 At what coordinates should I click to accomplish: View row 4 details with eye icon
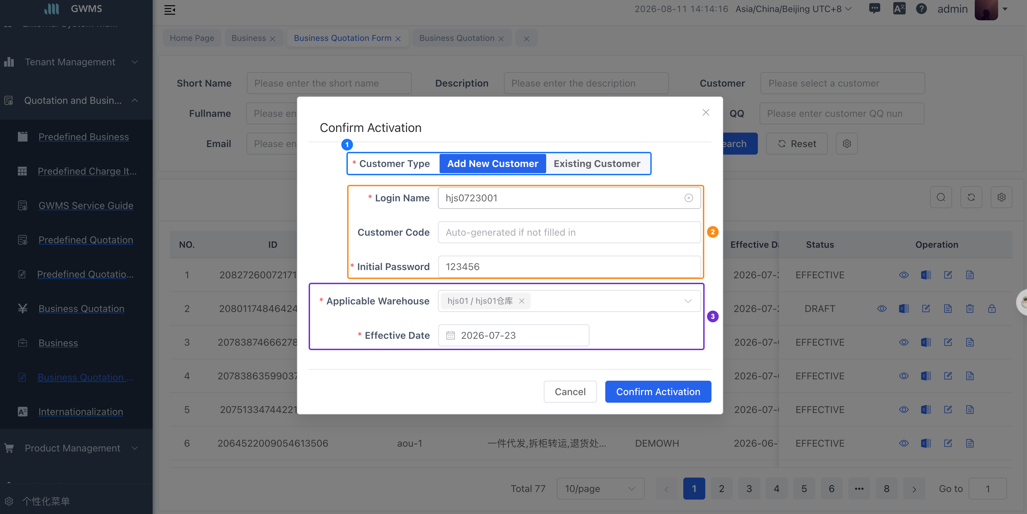point(904,376)
